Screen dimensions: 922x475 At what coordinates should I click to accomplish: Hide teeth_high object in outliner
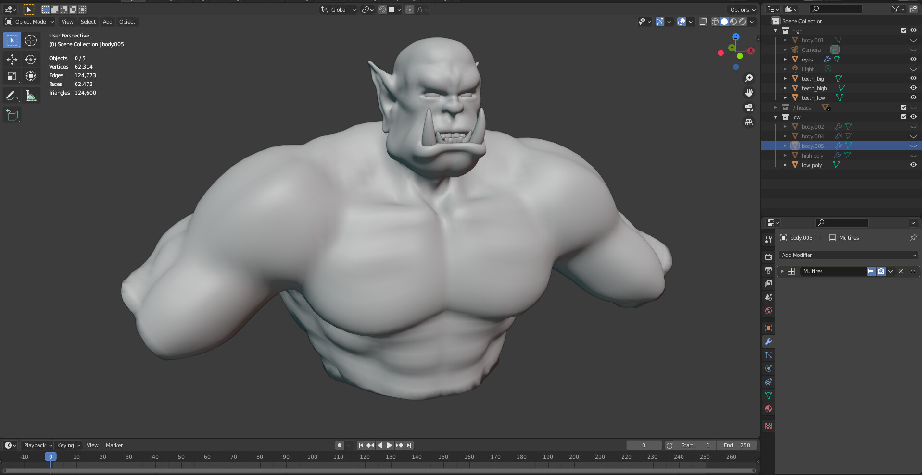913,88
